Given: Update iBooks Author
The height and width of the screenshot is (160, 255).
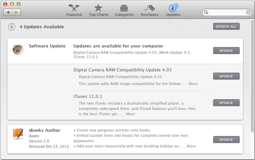Looking at the screenshot, I should pyautogui.click(x=226, y=139).
